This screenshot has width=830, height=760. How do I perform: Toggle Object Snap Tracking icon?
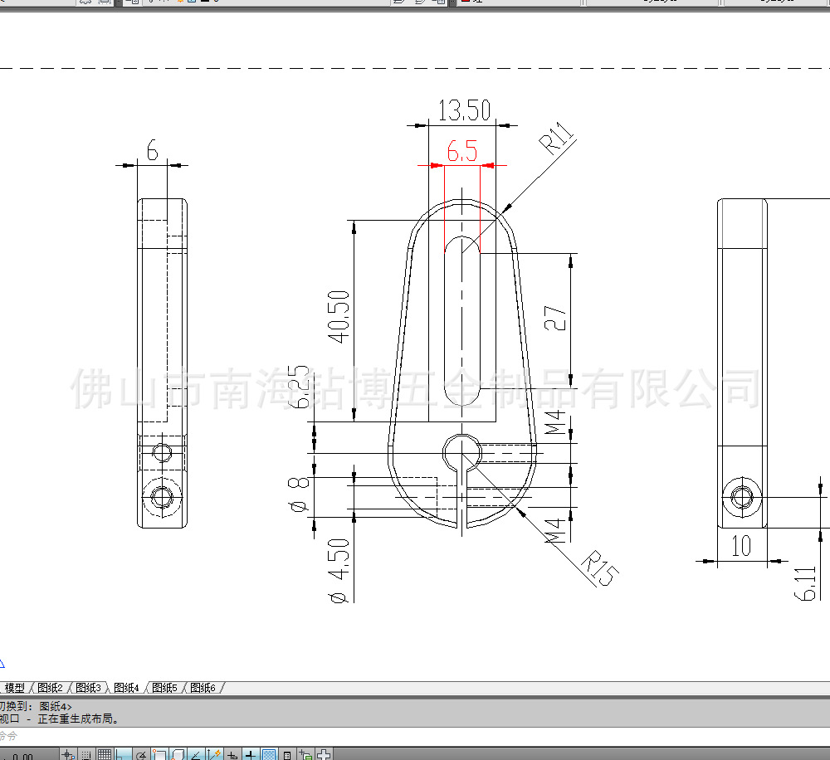click(196, 755)
